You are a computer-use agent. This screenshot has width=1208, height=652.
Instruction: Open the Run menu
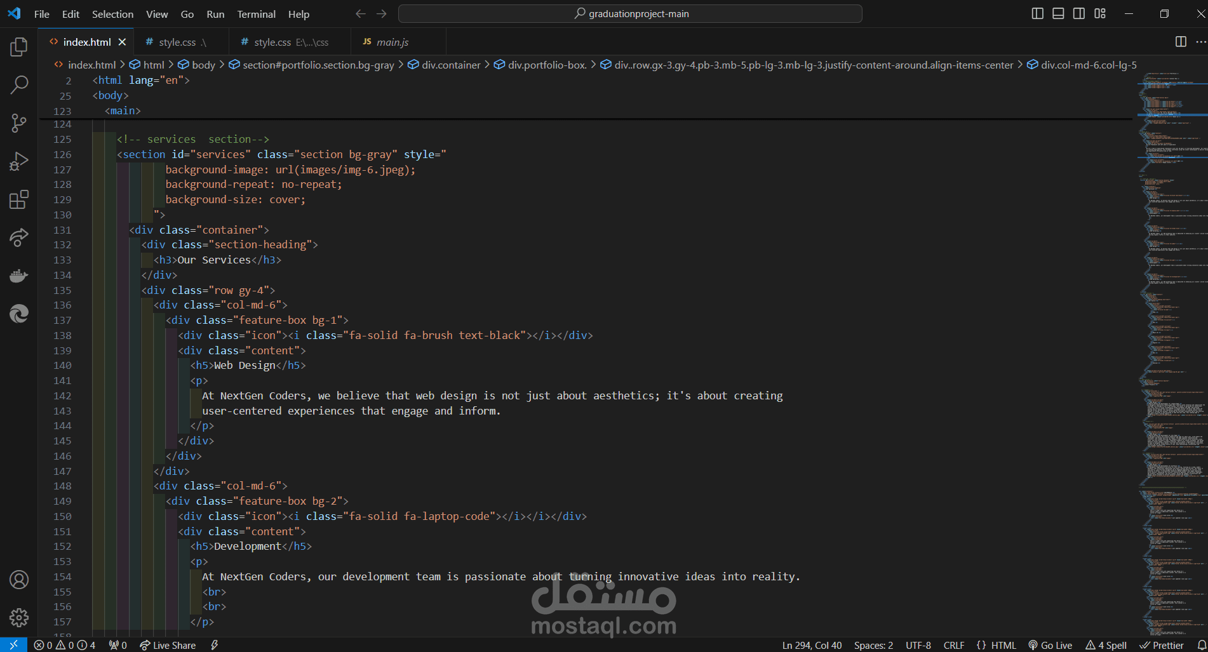click(x=215, y=14)
